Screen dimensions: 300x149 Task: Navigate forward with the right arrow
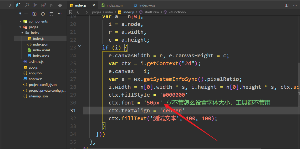[x=86, y=12]
